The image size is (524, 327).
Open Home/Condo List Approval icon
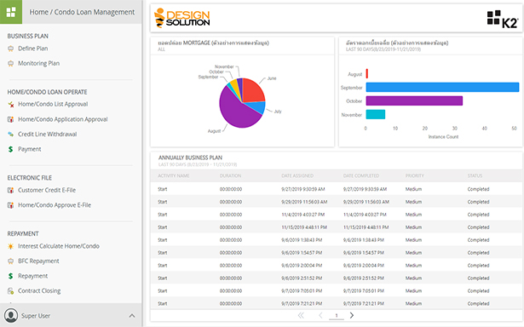coord(11,104)
